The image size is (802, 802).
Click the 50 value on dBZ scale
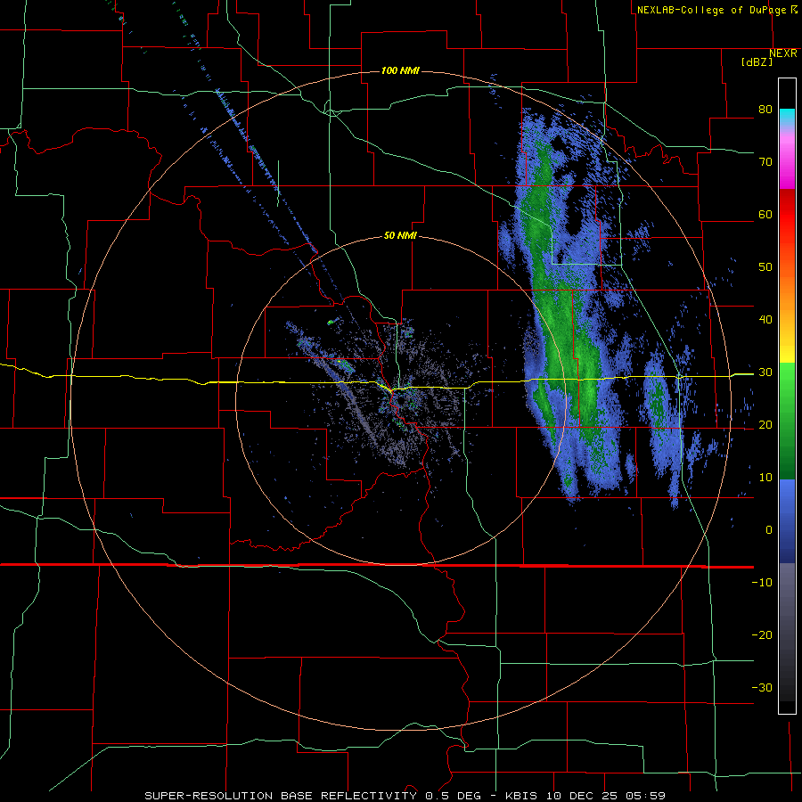(x=765, y=267)
